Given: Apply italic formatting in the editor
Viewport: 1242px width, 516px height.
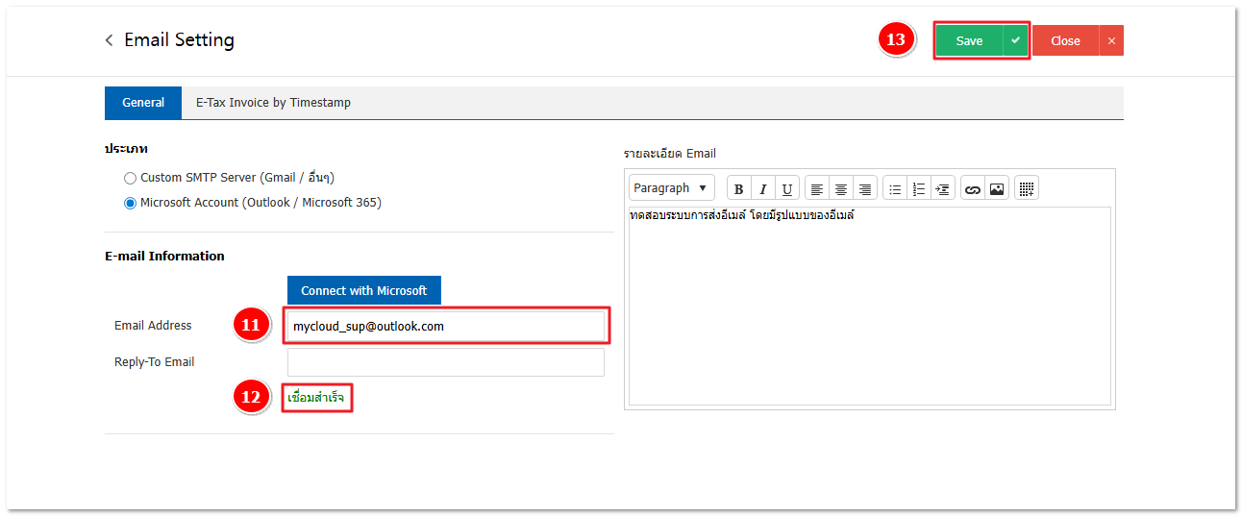Looking at the screenshot, I should coord(762,189).
